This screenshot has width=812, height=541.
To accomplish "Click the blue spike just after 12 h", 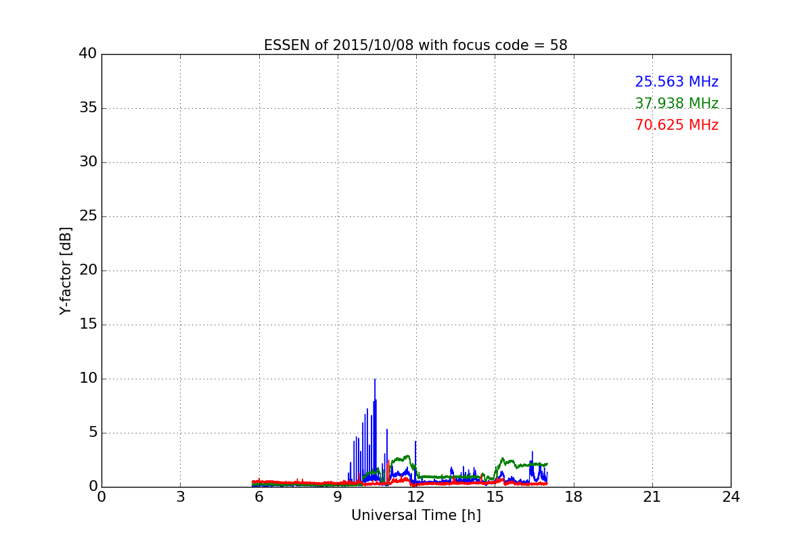I will coord(415,443).
